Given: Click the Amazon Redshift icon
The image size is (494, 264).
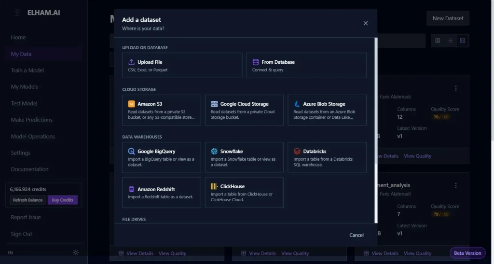Looking at the screenshot, I should (131, 189).
